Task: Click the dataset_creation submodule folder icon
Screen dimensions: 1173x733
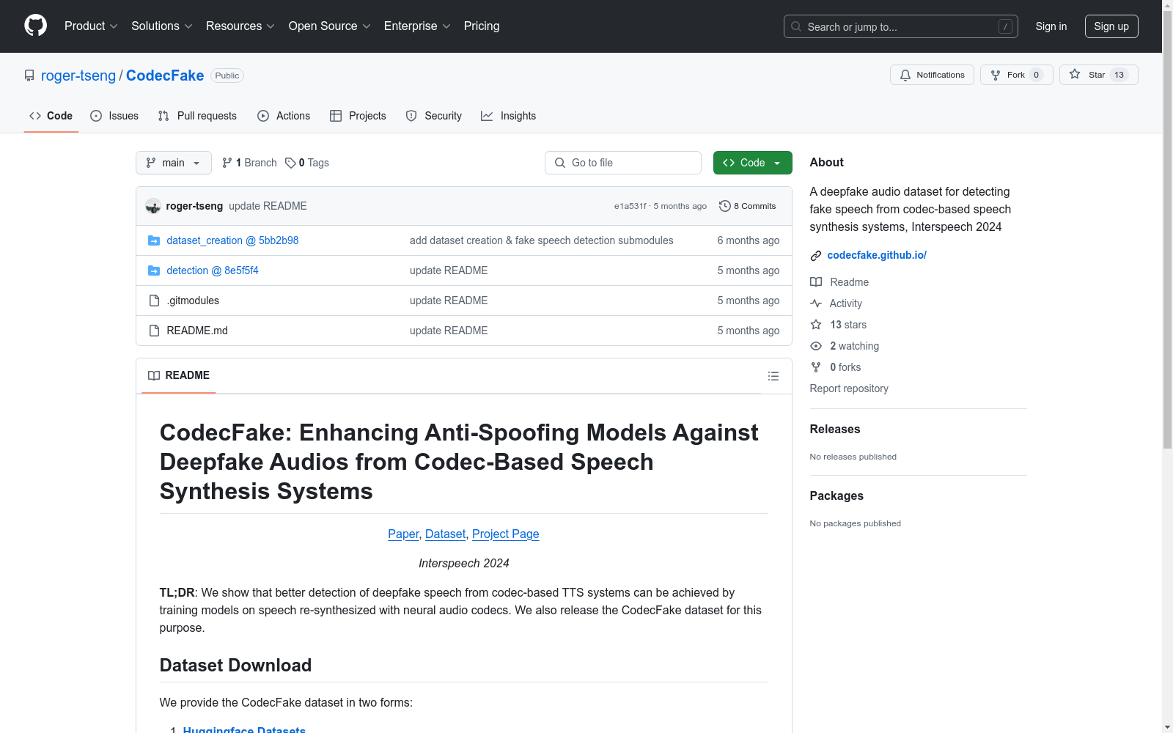Action: (x=154, y=240)
